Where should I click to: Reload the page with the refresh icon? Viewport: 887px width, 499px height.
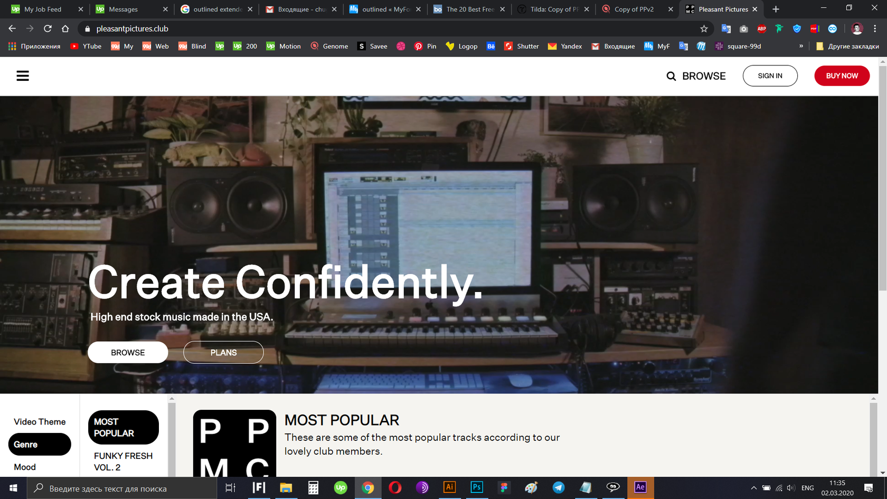click(x=48, y=29)
